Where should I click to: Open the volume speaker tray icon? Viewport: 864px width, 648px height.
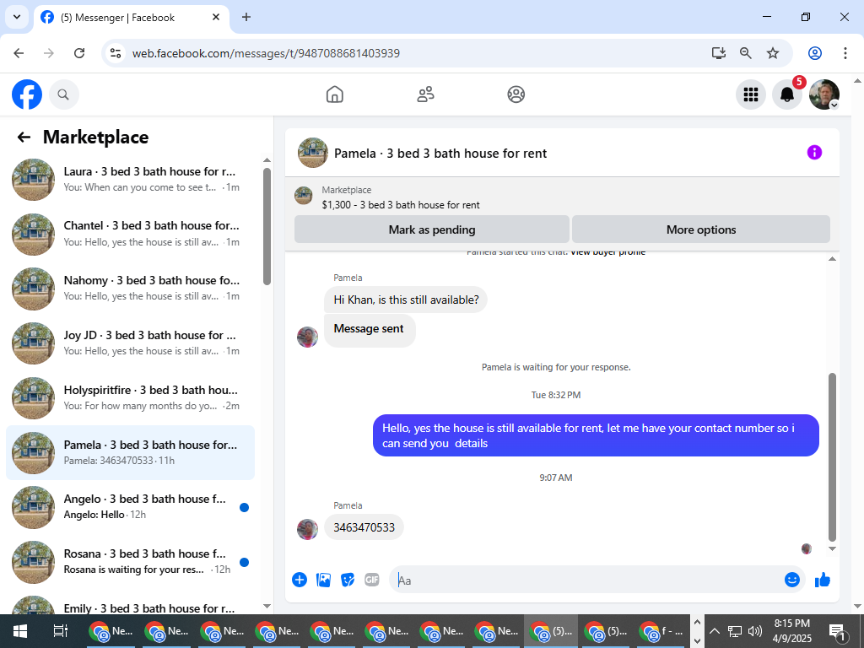(x=755, y=631)
